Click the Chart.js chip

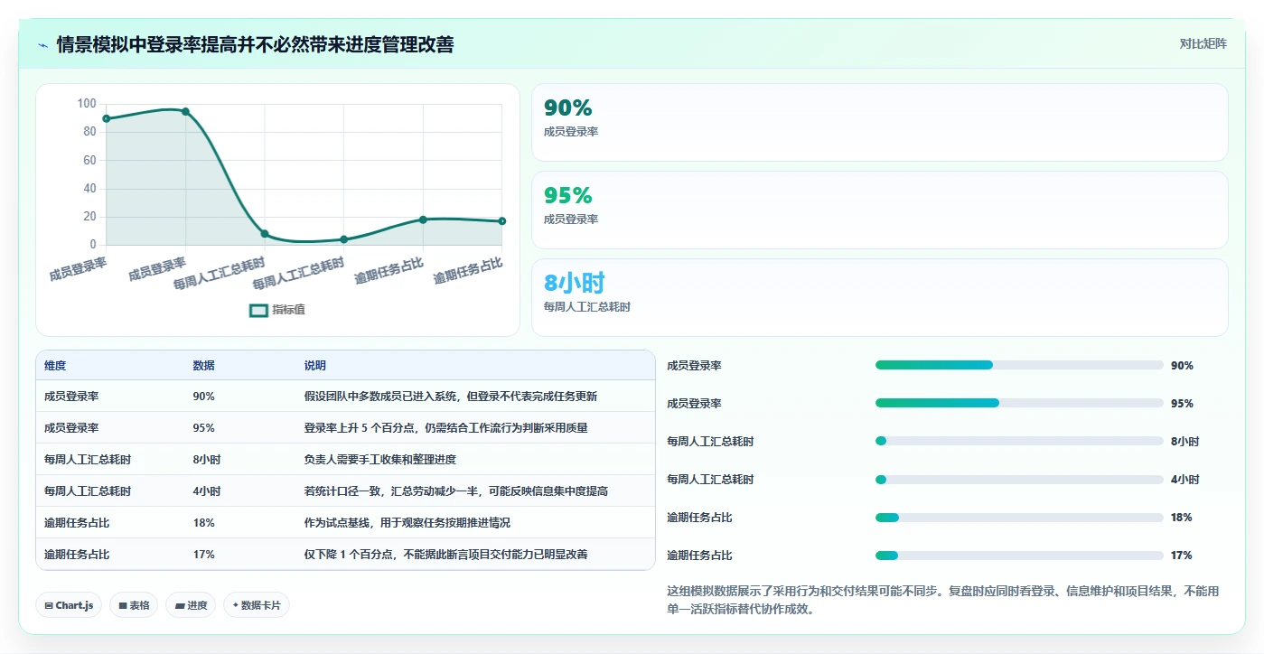click(69, 605)
